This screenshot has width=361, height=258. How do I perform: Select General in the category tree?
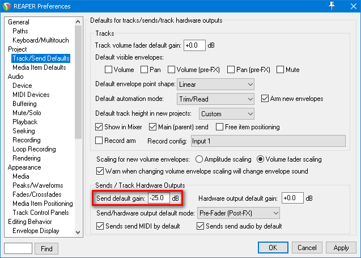[x=19, y=22]
